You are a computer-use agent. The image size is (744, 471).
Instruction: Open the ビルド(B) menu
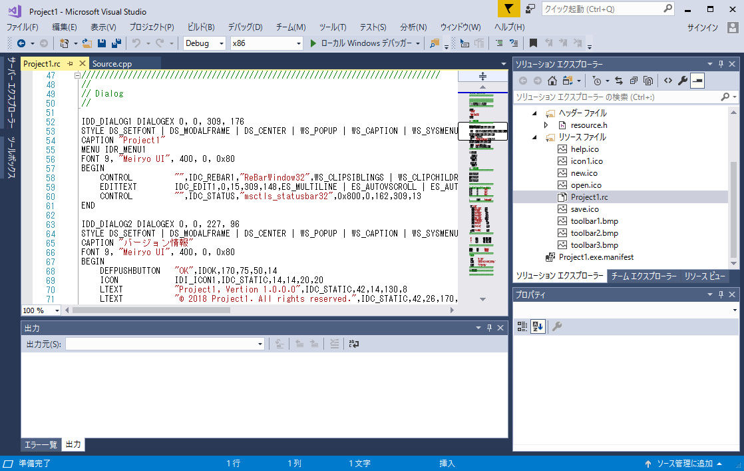tap(201, 27)
